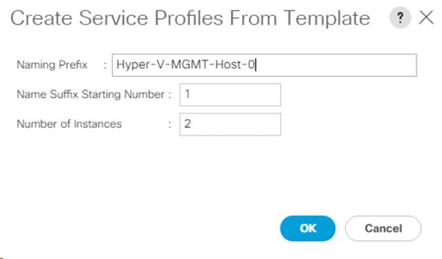Click the value 1 in the suffix field
The image size is (442, 259).
187,94
